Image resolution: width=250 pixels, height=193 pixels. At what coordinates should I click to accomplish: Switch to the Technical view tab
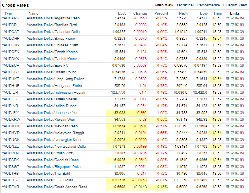(185, 5)
